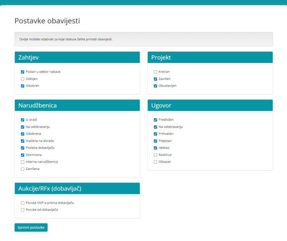
Task: Disable the 'Završen' project notification
Action: click(x=155, y=79)
